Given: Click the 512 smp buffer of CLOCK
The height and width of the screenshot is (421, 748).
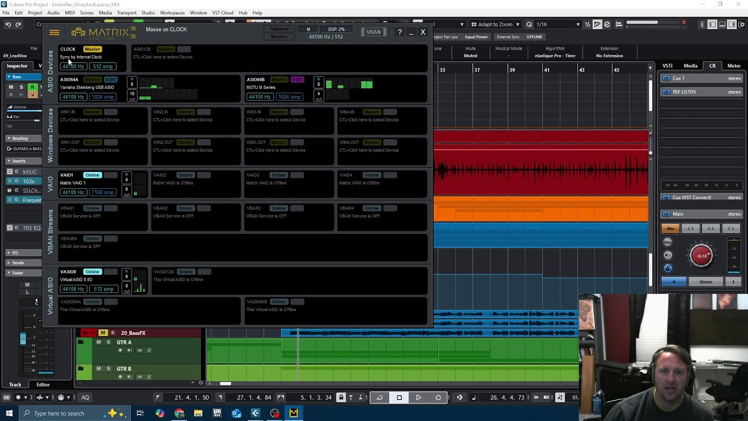Looking at the screenshot, I should point(103,66).
